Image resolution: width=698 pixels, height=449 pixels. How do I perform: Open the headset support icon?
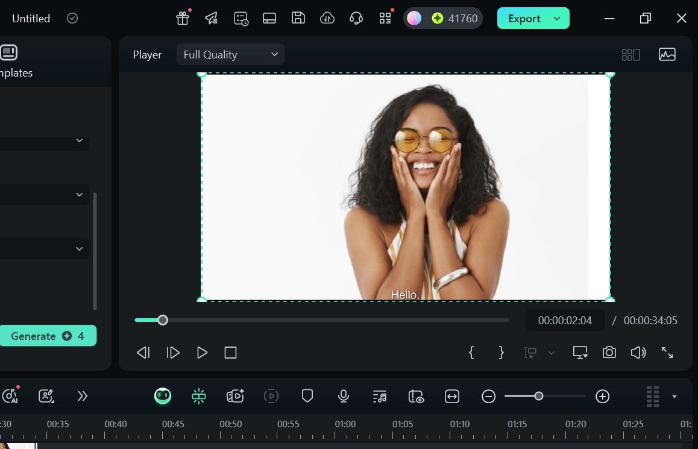click(x=356, y=18)
